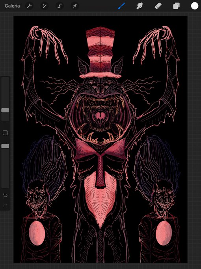Tap the square modify button in sidebar
201x269 pixels.
click(x=5, y=133)
